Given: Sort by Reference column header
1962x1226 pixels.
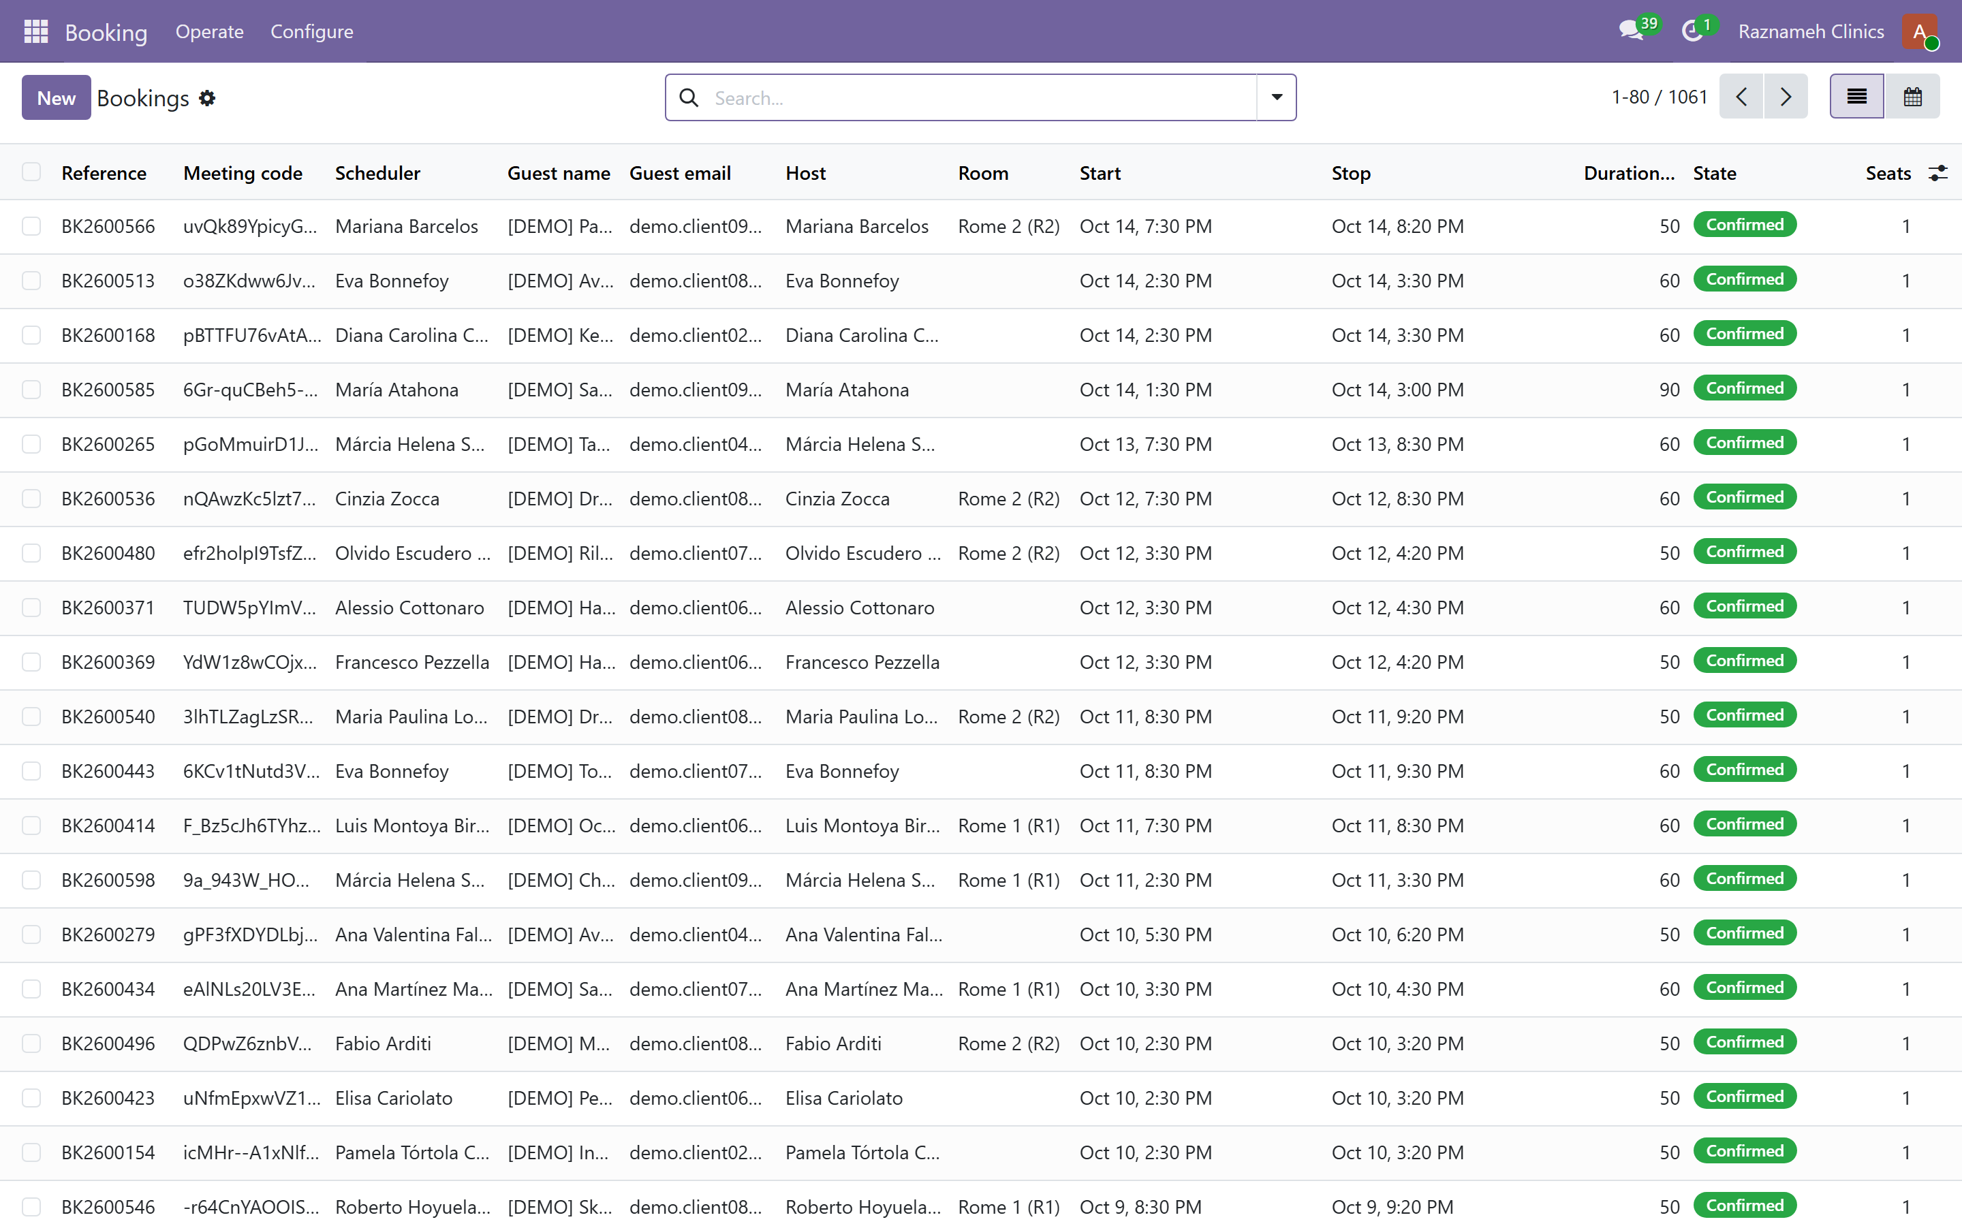Looking at the screenshot, I should click(x=104, y=174).
